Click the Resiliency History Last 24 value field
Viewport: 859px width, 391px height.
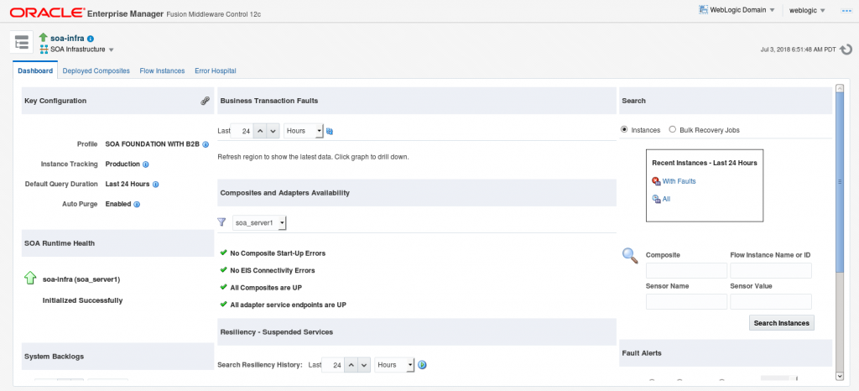click(x=334, y=365)
